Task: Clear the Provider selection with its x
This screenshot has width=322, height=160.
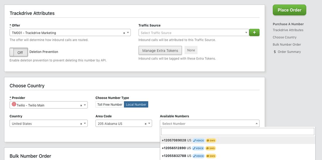Action: coord(81,105)
